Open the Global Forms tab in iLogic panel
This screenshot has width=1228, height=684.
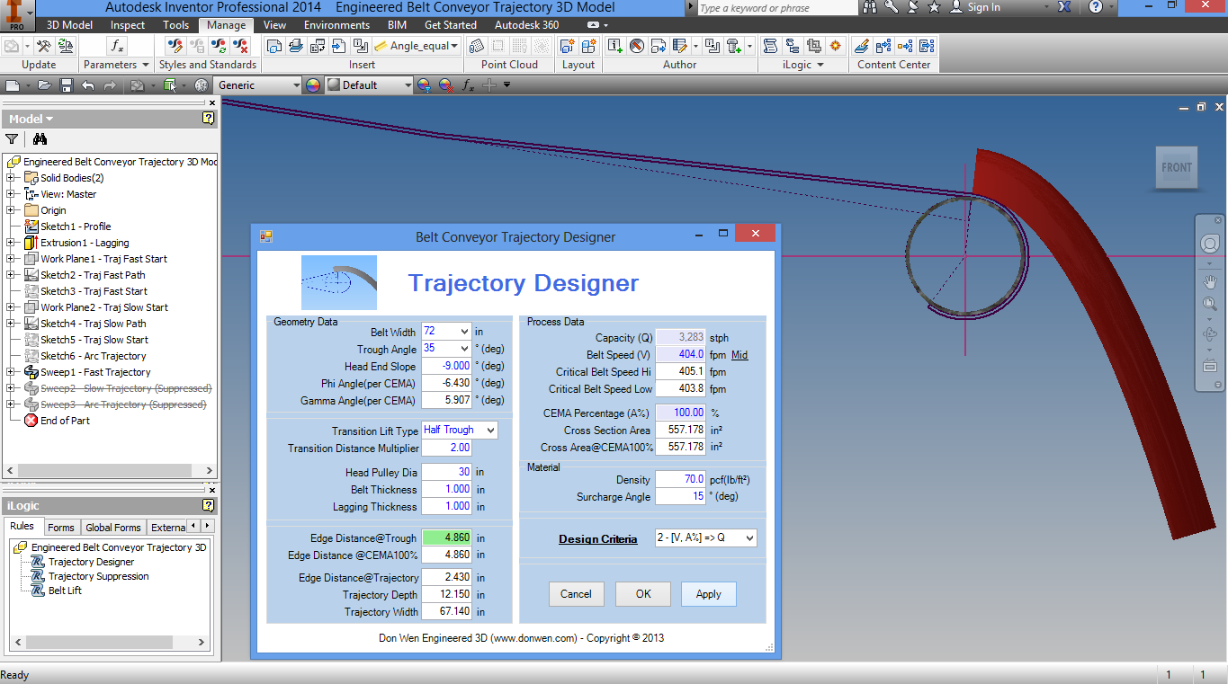point(113,528)
